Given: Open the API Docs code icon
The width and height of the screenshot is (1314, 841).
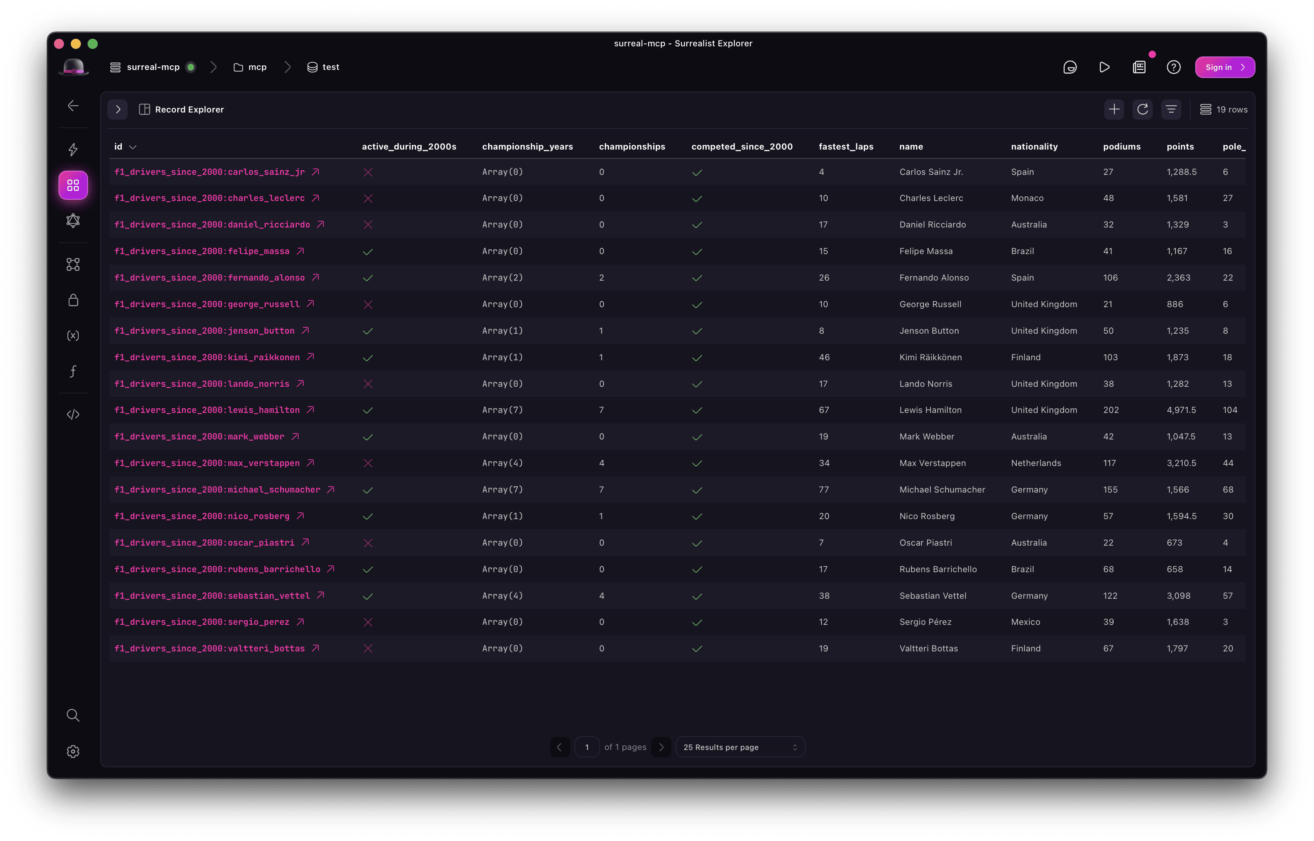Looking at the screenshot, I should 73,415.
